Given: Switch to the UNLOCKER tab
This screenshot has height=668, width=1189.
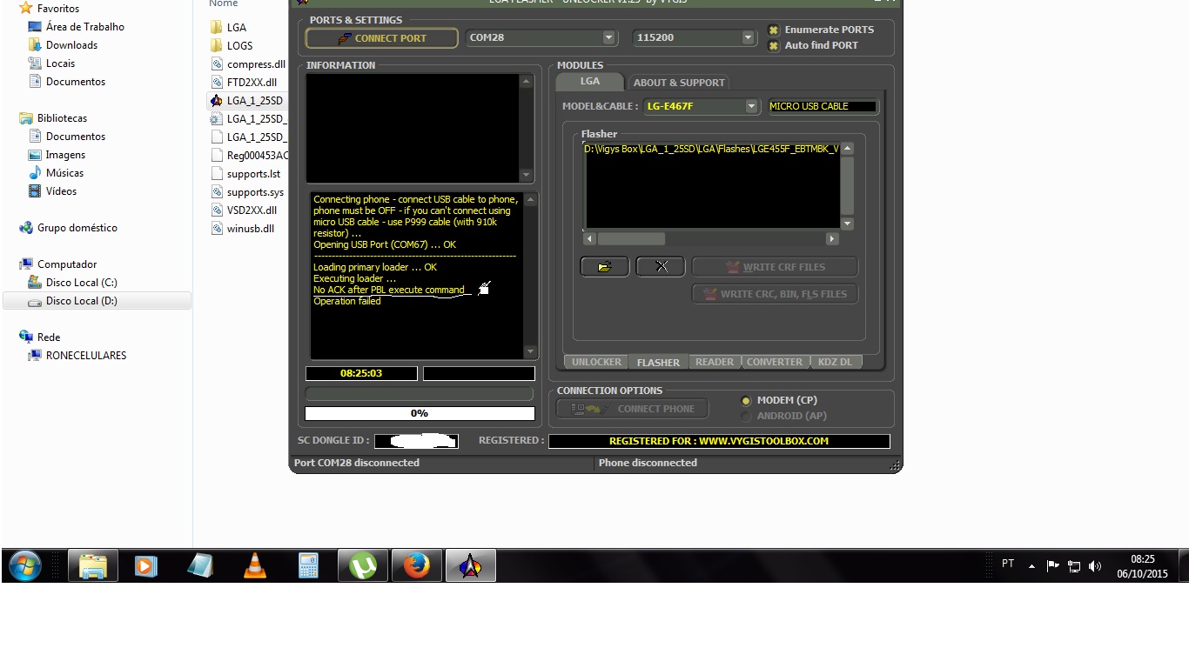Looking at the screenshot, I should (596, 362).
